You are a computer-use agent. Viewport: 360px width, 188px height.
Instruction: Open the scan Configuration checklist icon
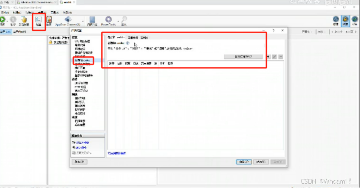click(x=39, y=20)
